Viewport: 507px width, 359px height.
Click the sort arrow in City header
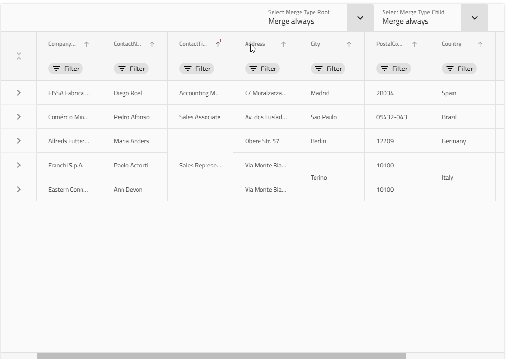(x=349, y=44)
